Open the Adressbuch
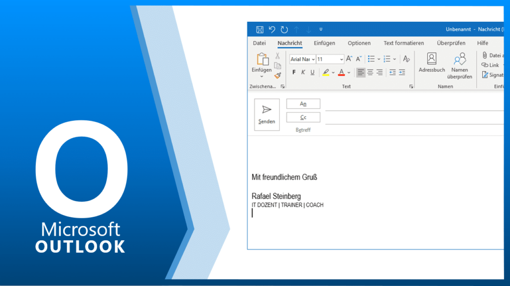The height and width of the screenshot is (286, 510). pos(432,62)
